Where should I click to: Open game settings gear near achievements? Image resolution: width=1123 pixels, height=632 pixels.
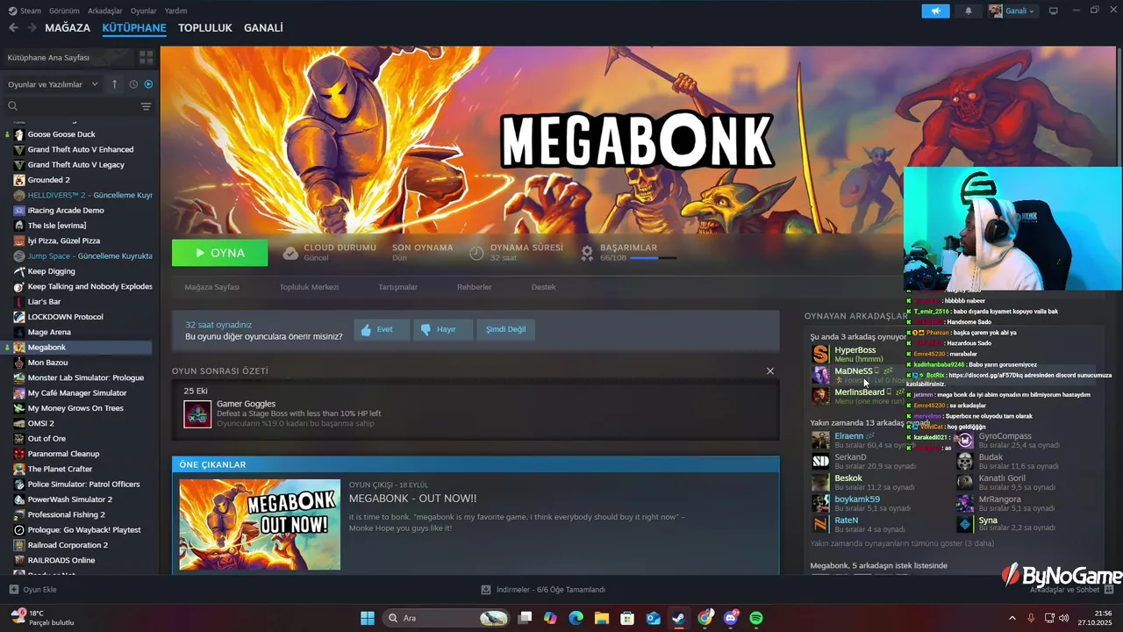coord(587,253)
